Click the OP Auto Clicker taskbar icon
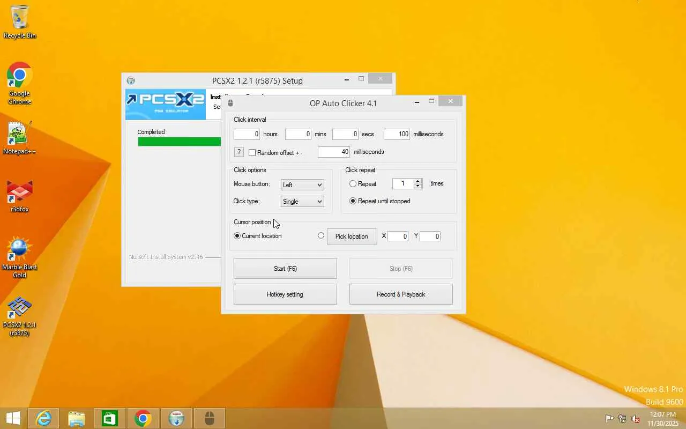Viewport: 686px width, 429px height. [x=210, y=418]
